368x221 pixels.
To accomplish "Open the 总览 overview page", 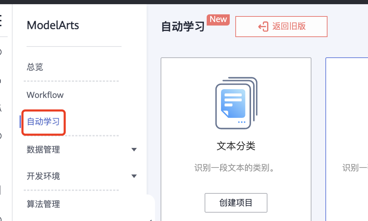I will tap(35, 67).
